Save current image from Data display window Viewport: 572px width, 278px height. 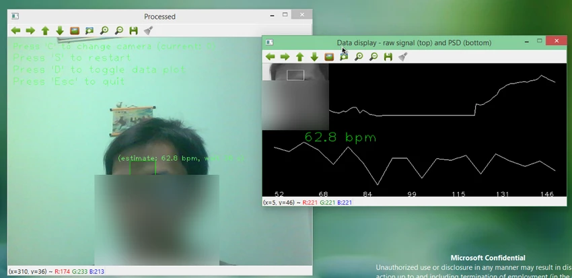click(x=388, y=57)
